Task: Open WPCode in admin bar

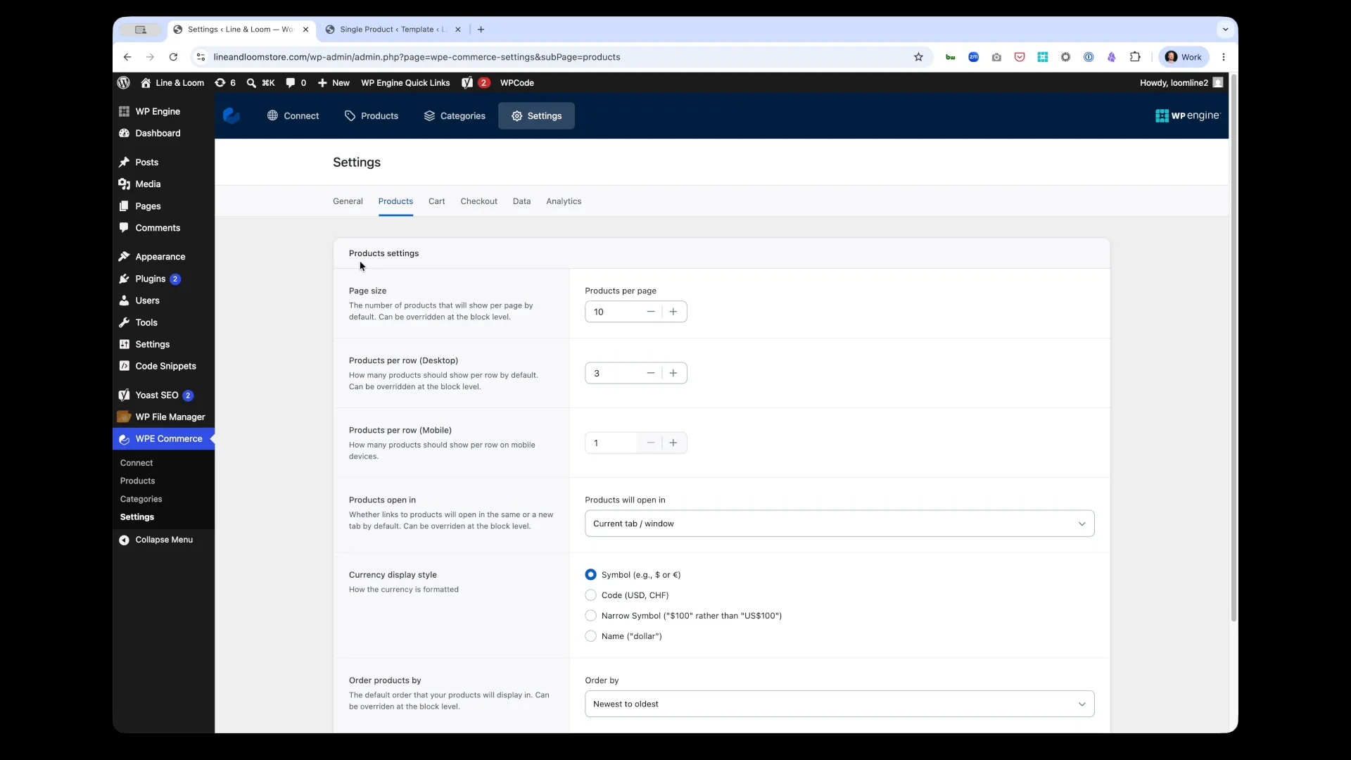Action: 517,83
